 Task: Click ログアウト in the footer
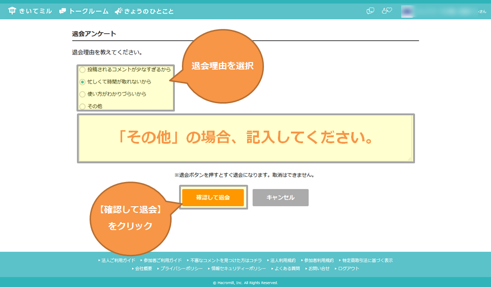(x=348, y=268)
